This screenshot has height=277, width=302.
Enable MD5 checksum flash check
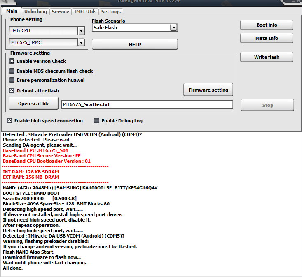click(x=12, y=71)
